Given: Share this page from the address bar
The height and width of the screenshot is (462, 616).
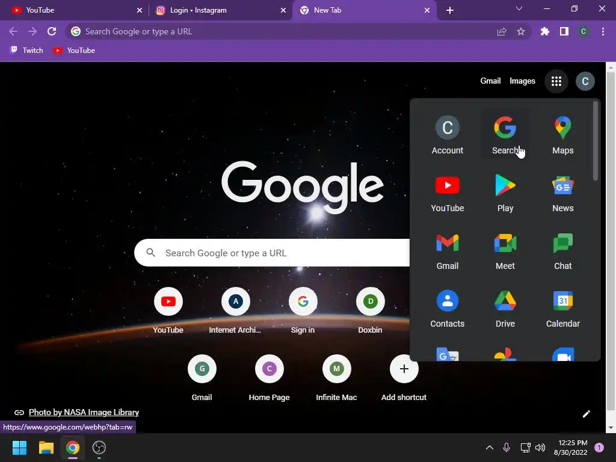Looking at the screenshot, I should click(x=501, y=31).
